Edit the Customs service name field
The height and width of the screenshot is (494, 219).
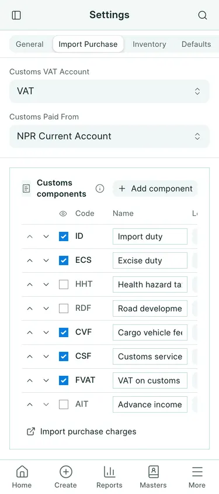click(150, 356)
